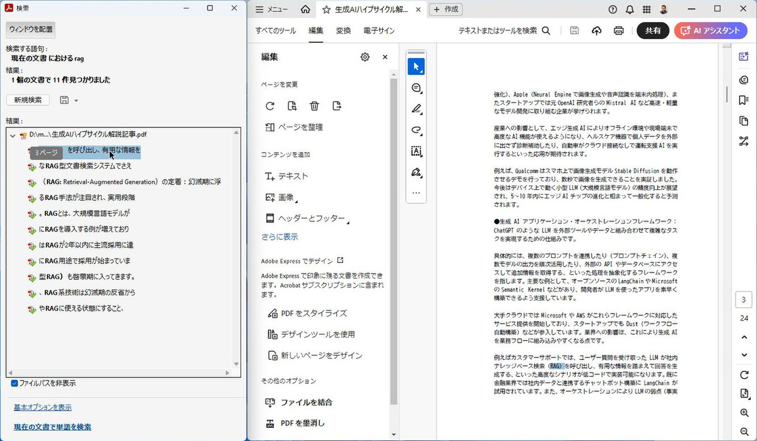Click the delete page trash icon
Image resolution: width=757 pixels, height=441 pixels.
coord(314,106)
